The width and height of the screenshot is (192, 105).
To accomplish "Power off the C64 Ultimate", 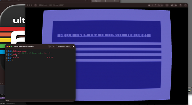I will 162,5.
